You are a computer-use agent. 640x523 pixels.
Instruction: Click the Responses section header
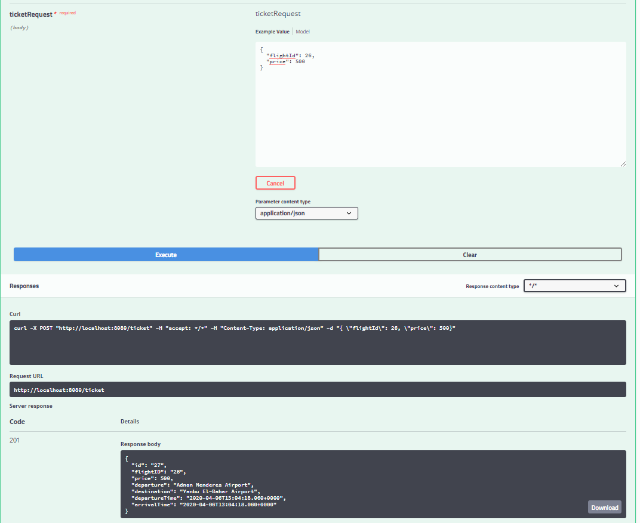[24, 286]
